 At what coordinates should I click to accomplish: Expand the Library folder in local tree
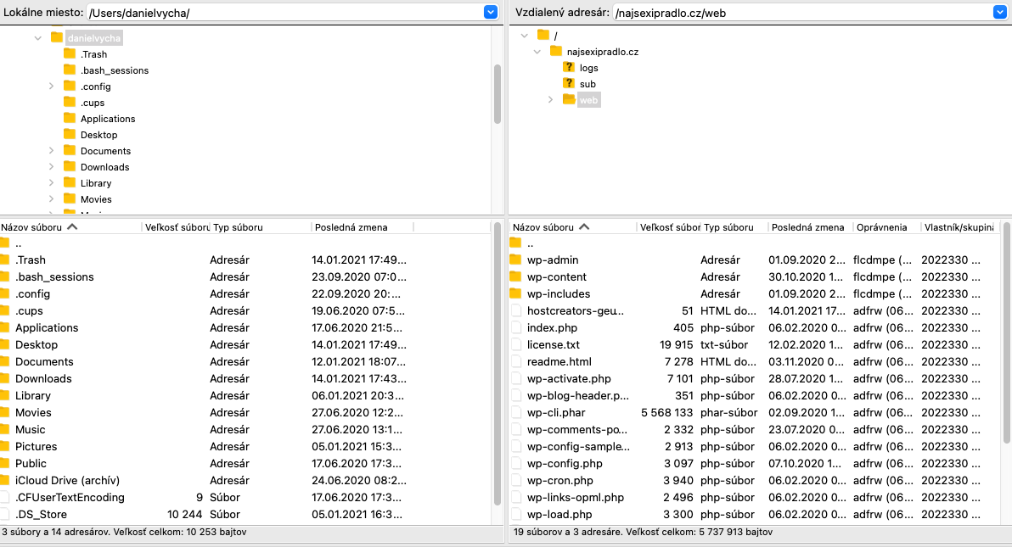pyautogui.click(x=51, y=183)
